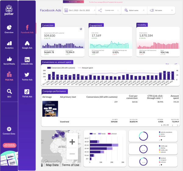The image size is (183, 171).
Task: Click the ad image thumbnail
Action: pos(50,109)
